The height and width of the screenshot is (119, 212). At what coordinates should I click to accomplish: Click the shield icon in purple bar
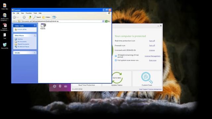click(x=60, y=86)
